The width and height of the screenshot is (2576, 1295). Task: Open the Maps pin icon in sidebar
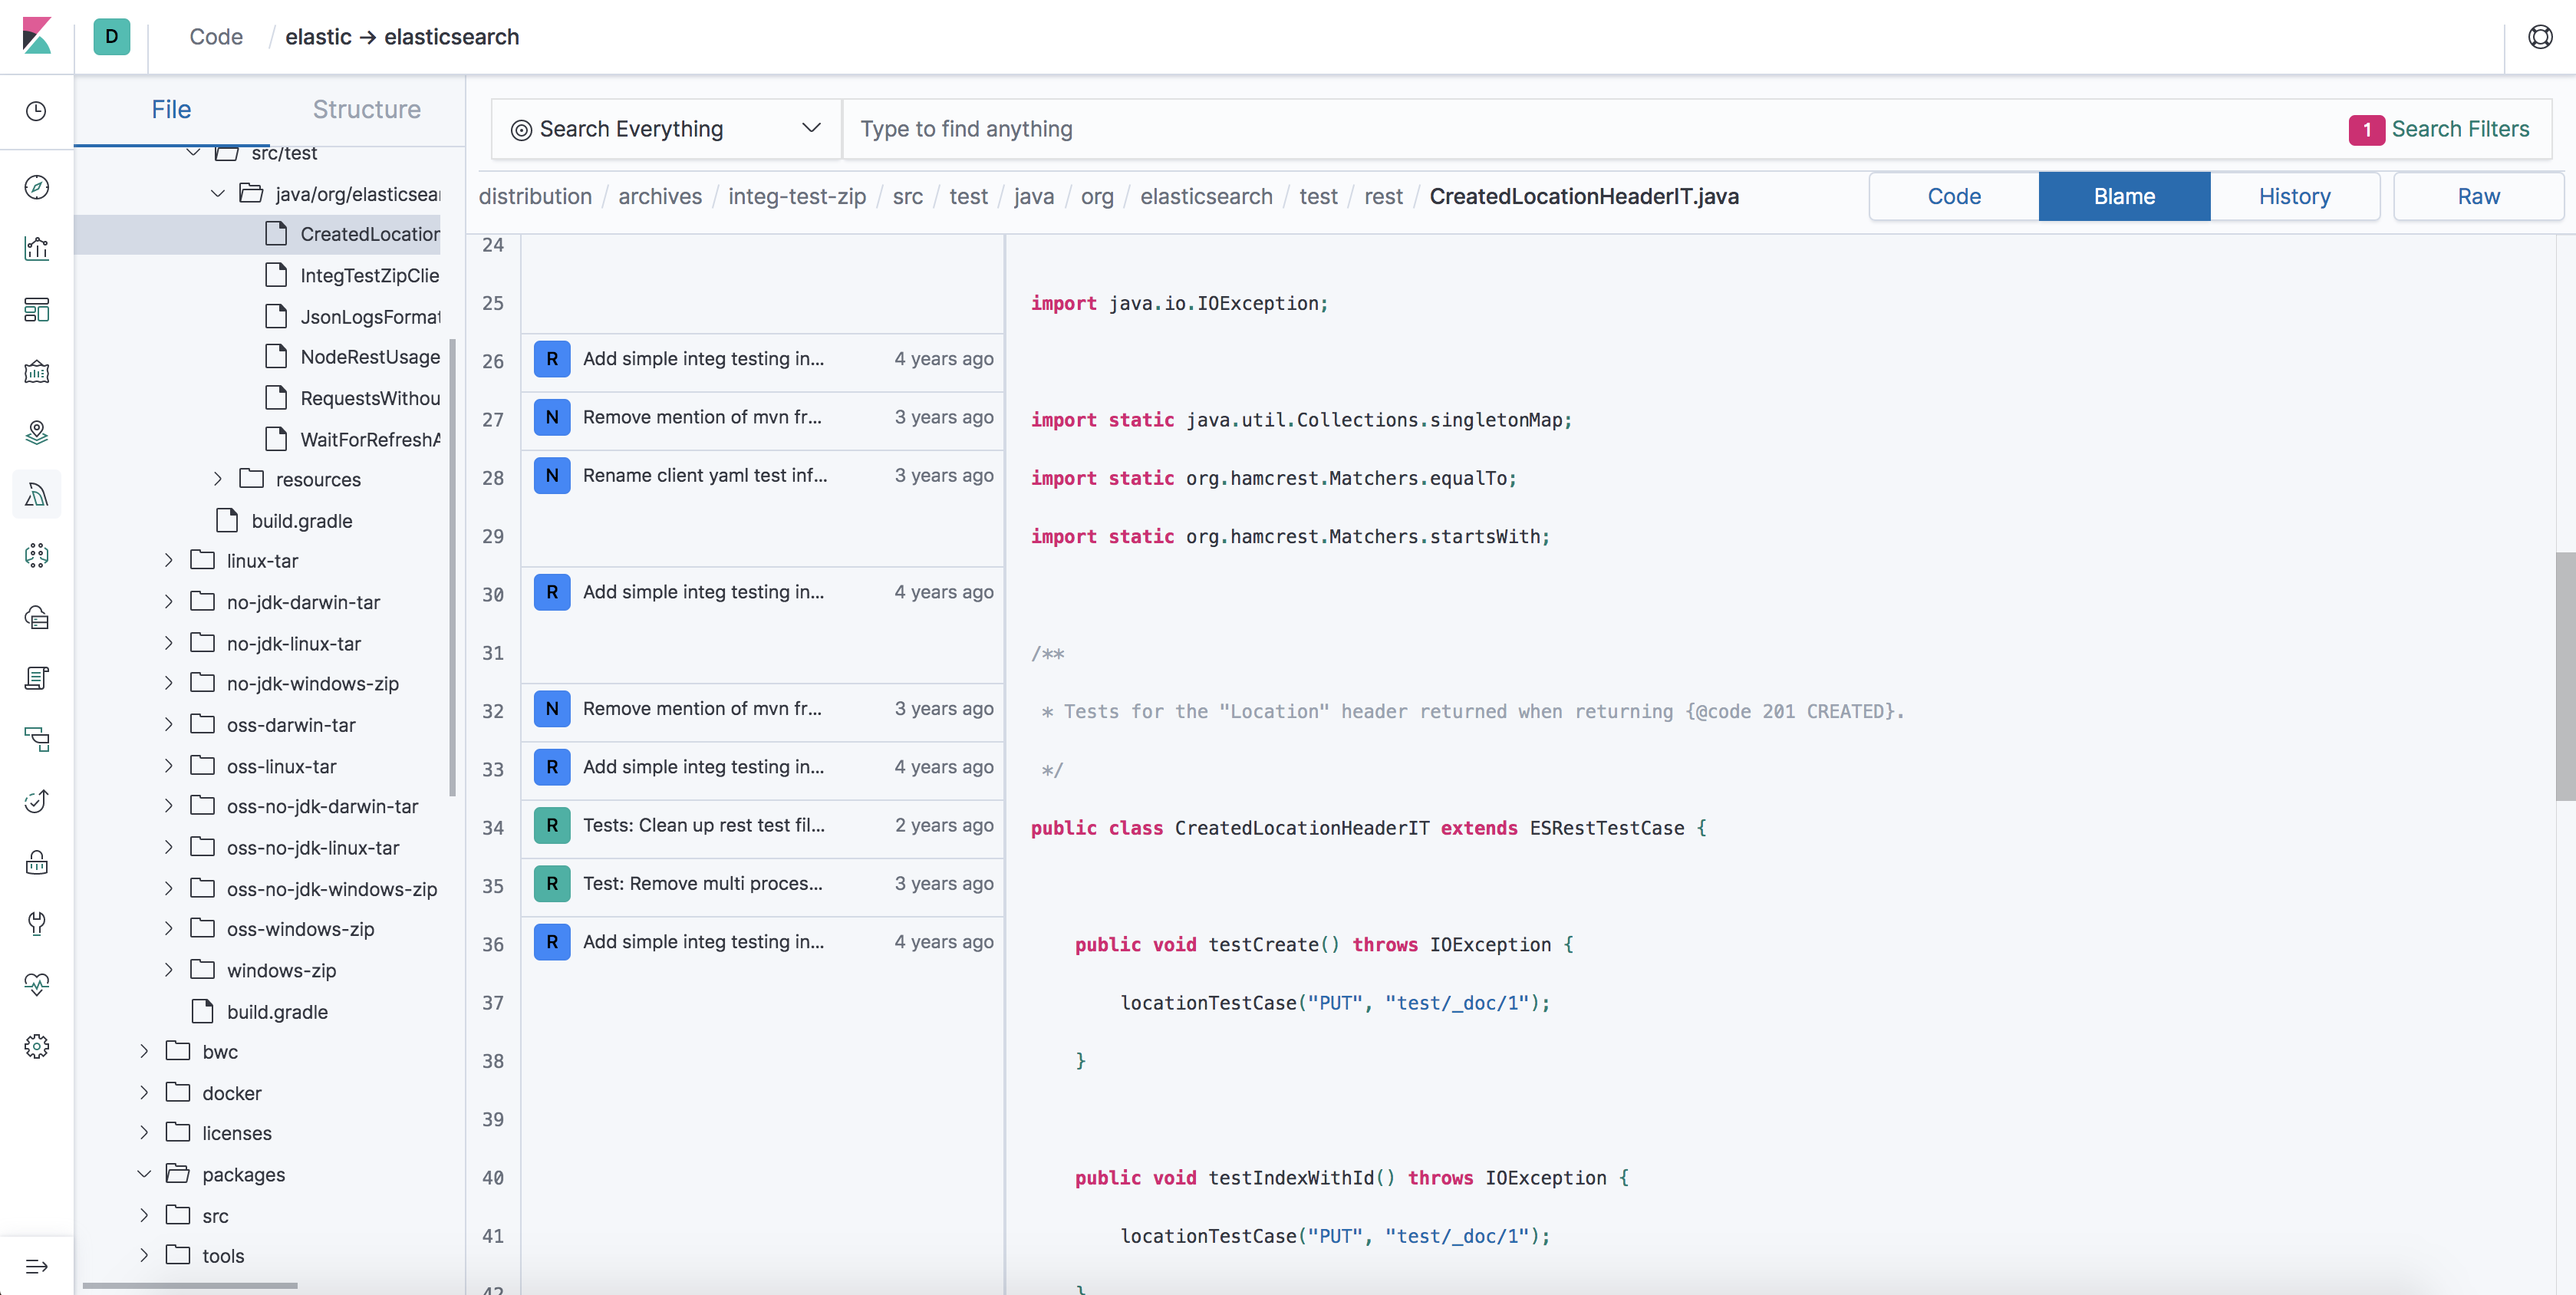[37, 432]
